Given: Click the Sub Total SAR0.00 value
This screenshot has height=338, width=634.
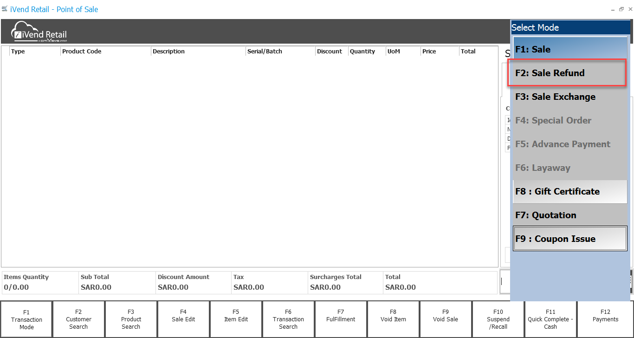Looking at the screenshot, I should point(96,287).
